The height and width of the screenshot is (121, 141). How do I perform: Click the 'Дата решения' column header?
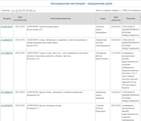tap(116, 19)
